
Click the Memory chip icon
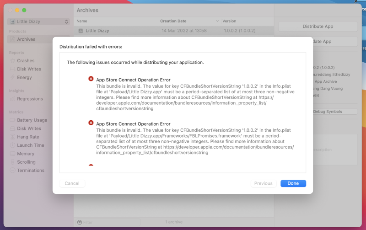click(13, 154)
